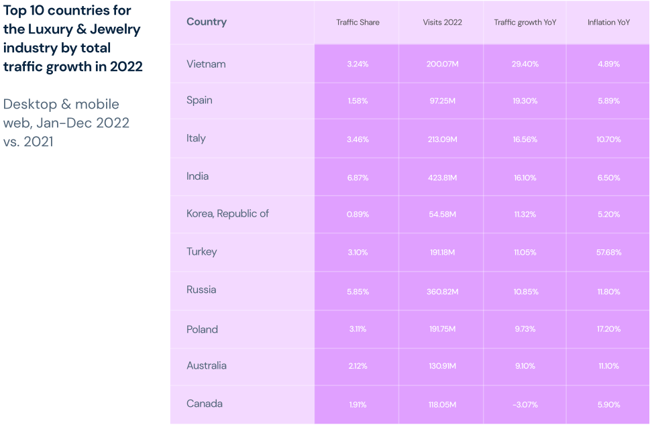Click the Visits 2022 column header

(x=442, y=23)
